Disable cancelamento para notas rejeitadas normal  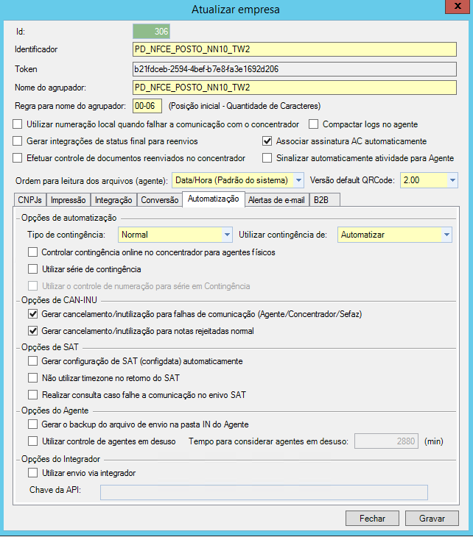coord(32,331)
